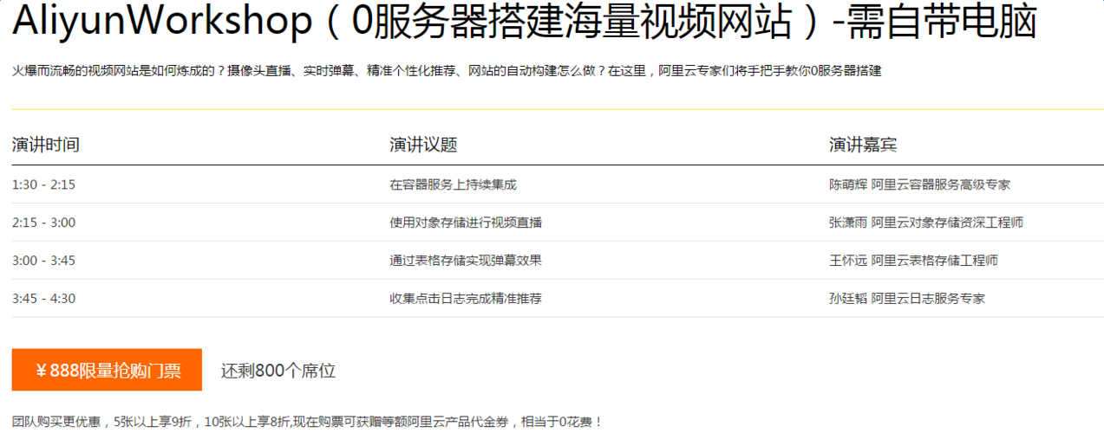Select the topic 在容器服务上持续集成
The height and width of the screenshot is (433, 1104).
pyautogui.click(x=454, y=184)
